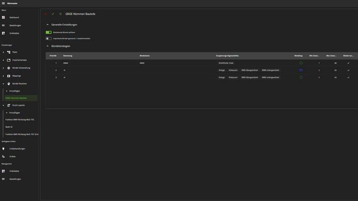Disable the Bestehende Bündel auflösen toggle
Screen dimensions: 358x201
(49, 32)
